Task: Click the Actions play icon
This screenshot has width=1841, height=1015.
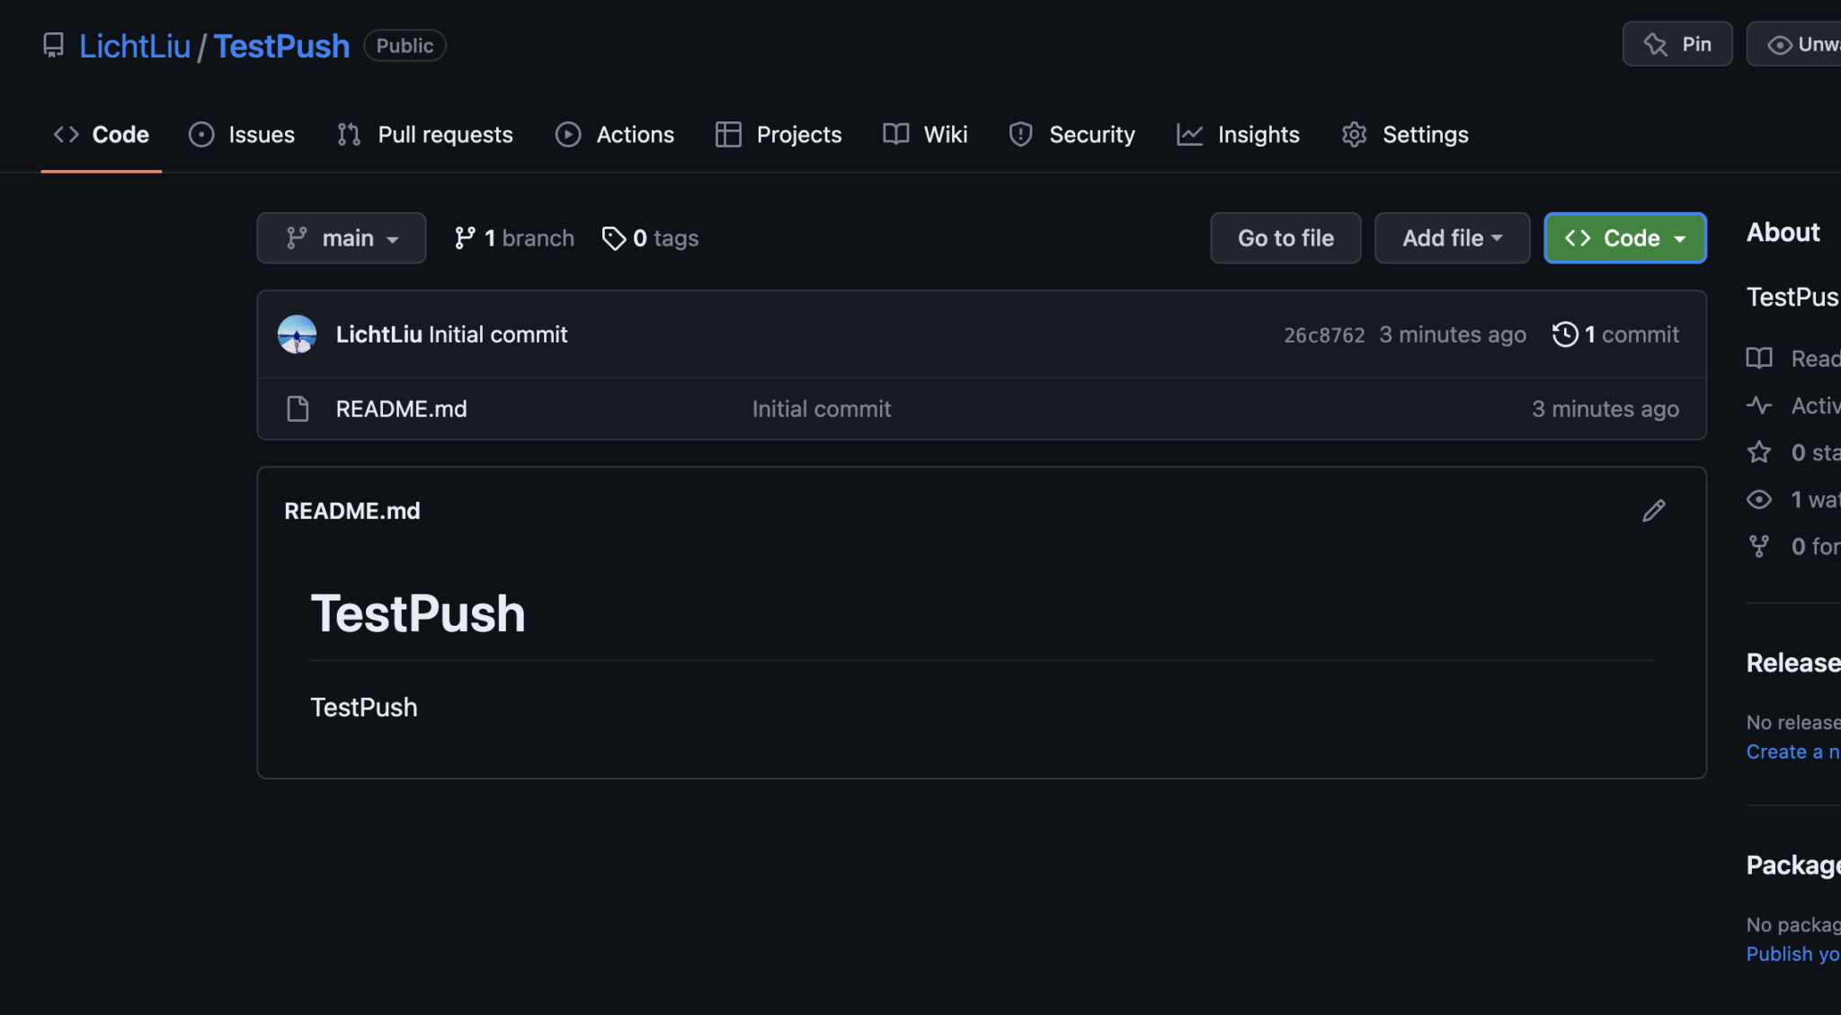Action: point(568,134)
